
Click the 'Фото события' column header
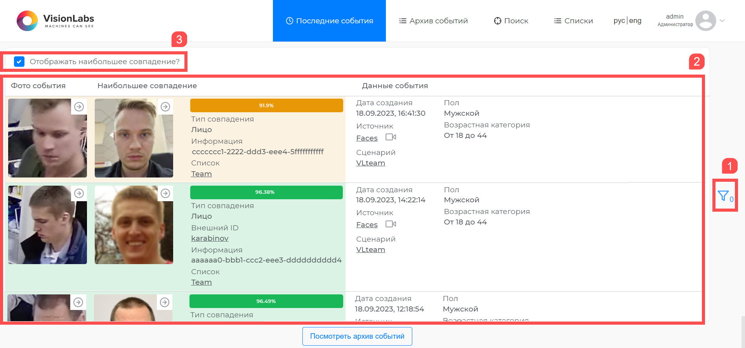tap(38, 86)
